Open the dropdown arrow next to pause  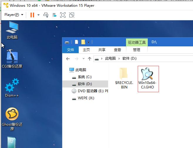[38, 15]
